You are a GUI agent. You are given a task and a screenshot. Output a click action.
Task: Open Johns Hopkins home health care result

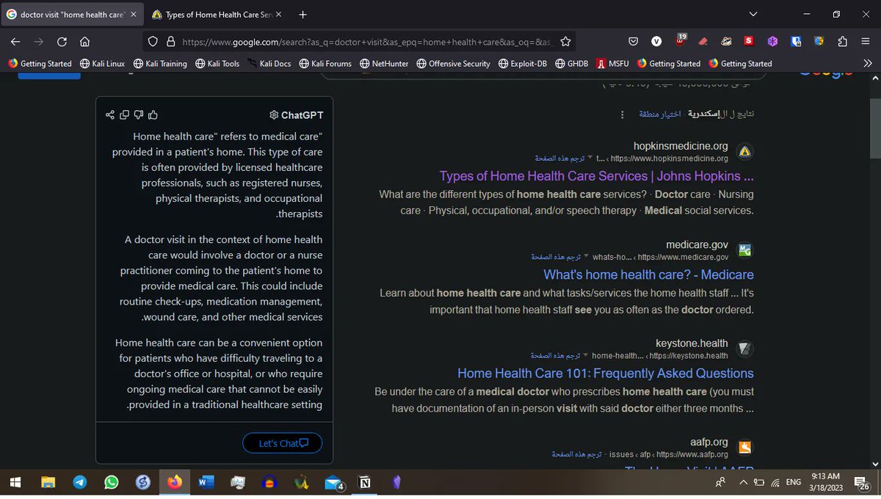tap(597, 176)
